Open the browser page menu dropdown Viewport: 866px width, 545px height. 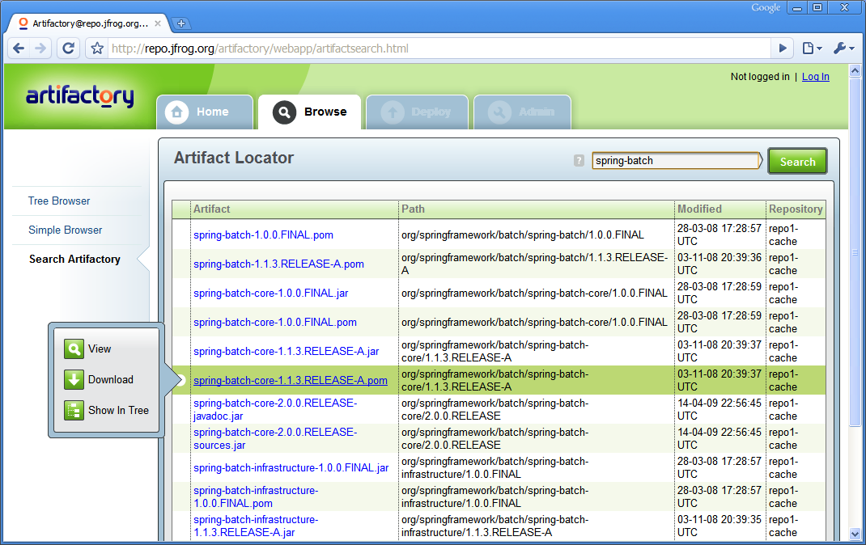(x=811, y=49)
